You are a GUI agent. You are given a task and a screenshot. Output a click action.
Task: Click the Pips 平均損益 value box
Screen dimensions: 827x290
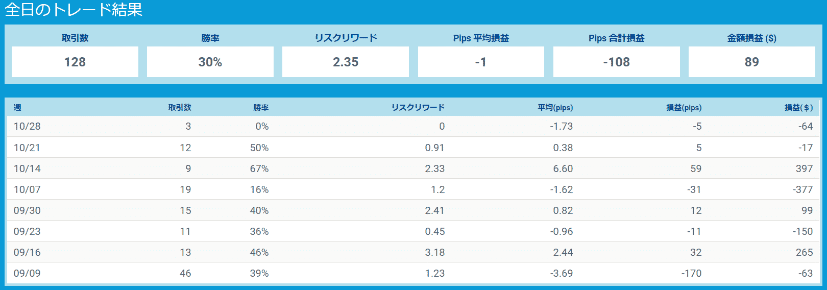481,62
